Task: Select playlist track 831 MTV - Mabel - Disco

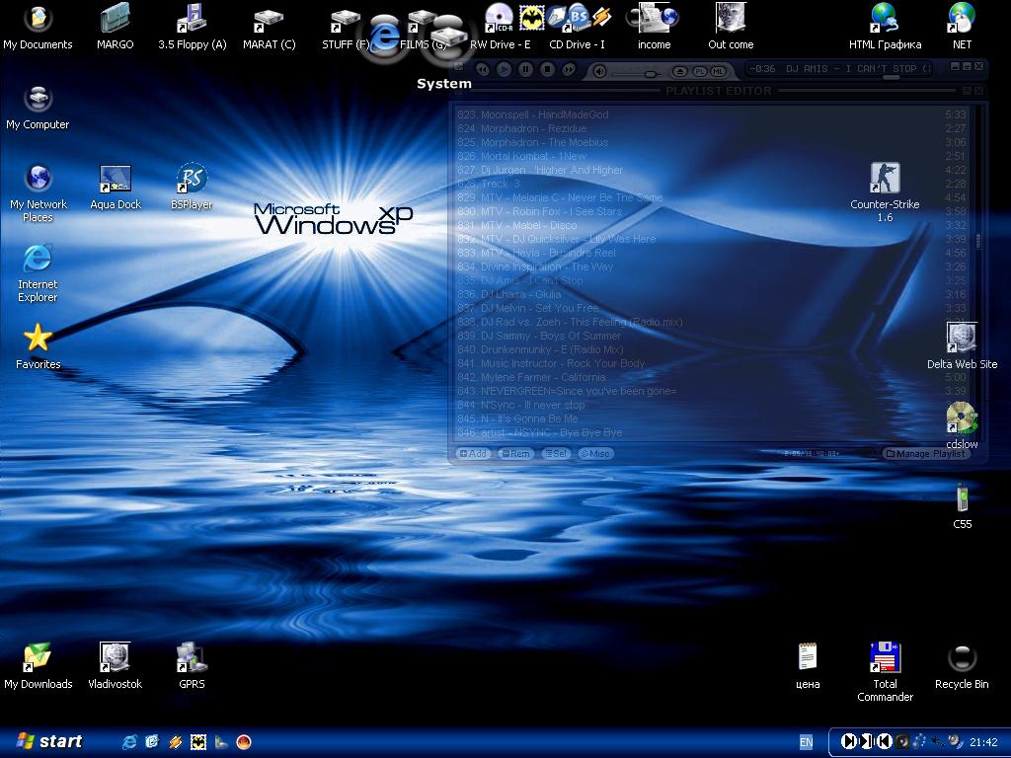Action: [x=712, y=226]
